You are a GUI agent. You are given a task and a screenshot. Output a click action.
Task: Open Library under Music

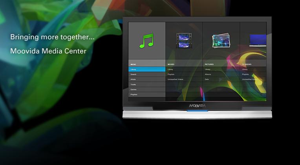(x=147, y=69)
